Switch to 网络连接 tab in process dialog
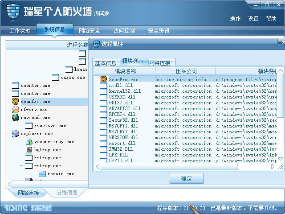285x214 pixels. (162, 63)
